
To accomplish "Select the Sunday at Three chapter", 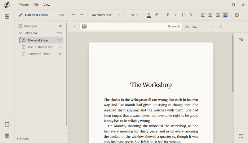I will (x=42, y=54).
